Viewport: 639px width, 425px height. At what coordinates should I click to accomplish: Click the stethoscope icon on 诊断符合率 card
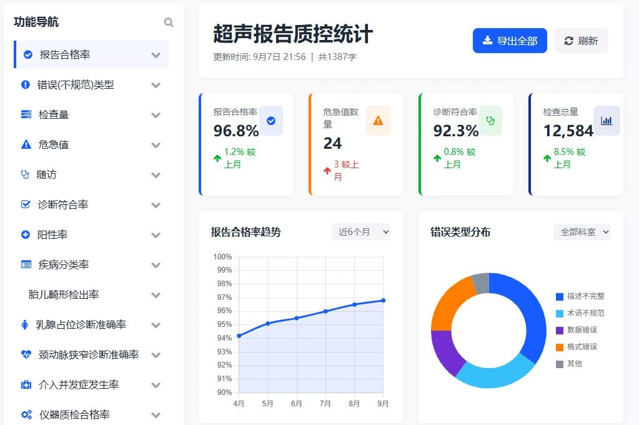490,120
